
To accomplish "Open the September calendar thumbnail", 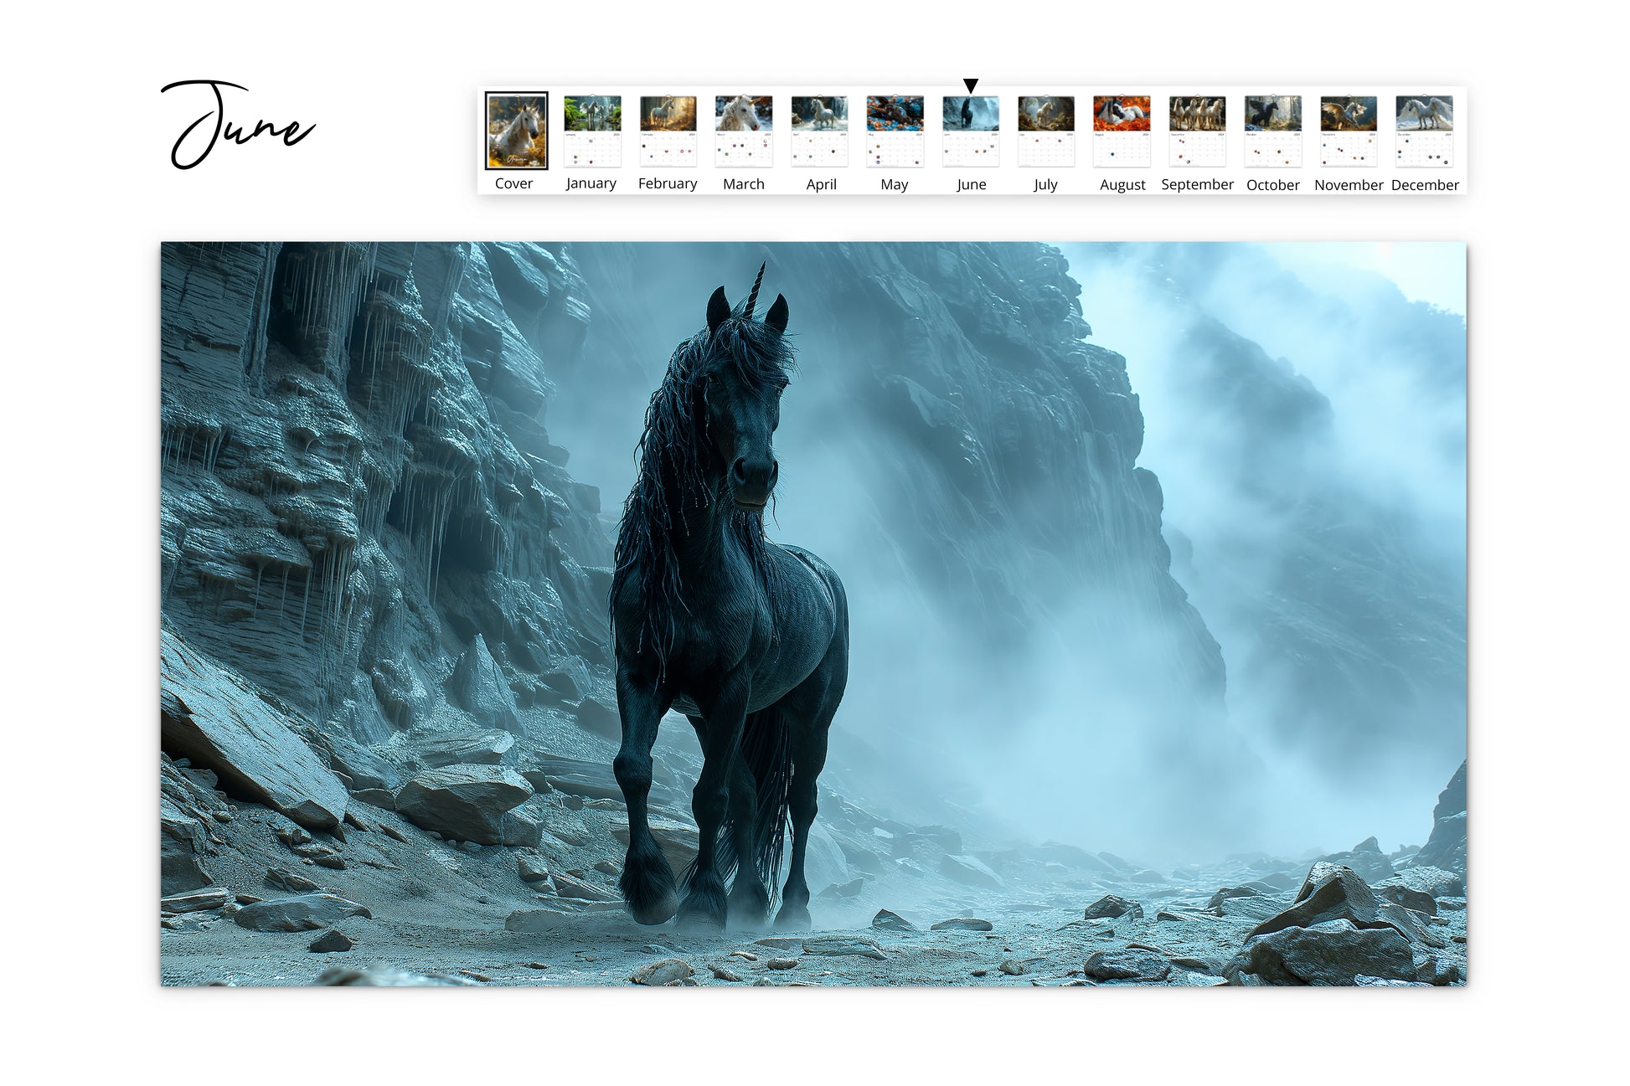I will pyautogui.click(x=1198, y=131).
